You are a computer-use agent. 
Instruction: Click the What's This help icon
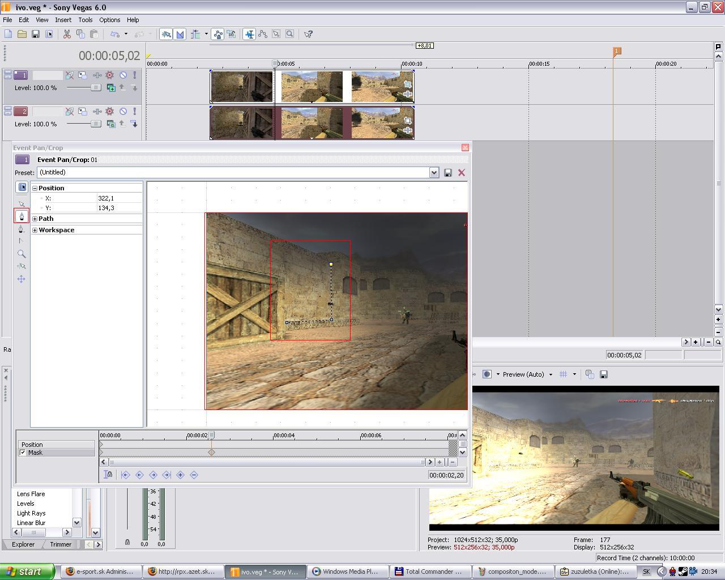click(308, 34)
